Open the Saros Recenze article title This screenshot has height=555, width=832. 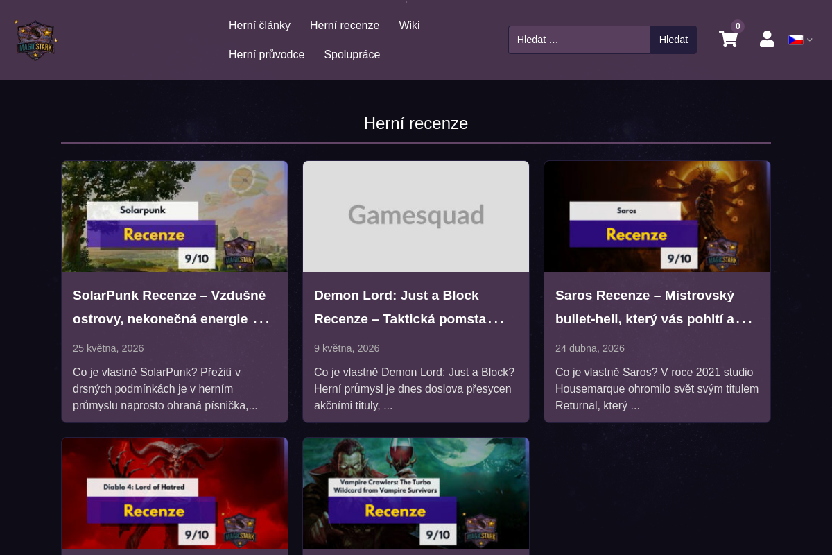654,307
